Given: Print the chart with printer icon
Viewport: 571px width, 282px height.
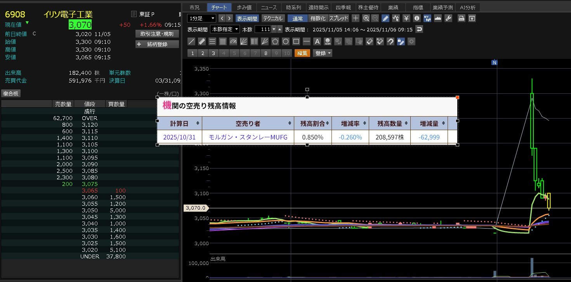Looking at the screenshot, I should tap(461, 18).
